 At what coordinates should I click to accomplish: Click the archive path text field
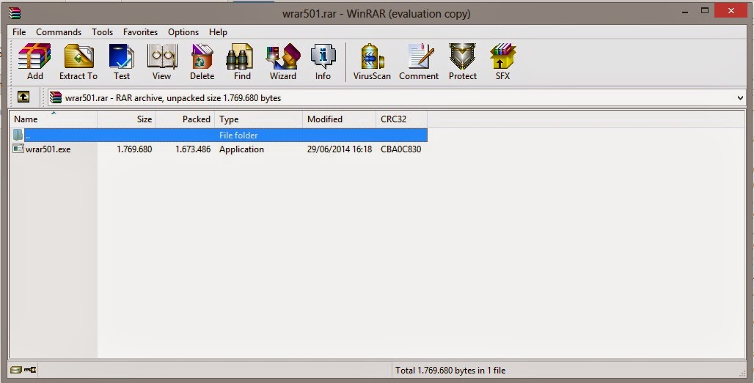397,98
